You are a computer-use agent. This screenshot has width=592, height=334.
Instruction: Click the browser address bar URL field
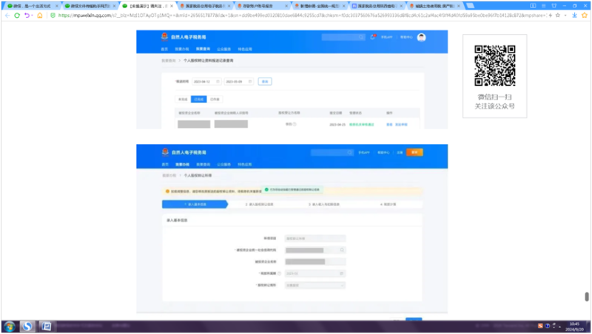coord(296,15)
